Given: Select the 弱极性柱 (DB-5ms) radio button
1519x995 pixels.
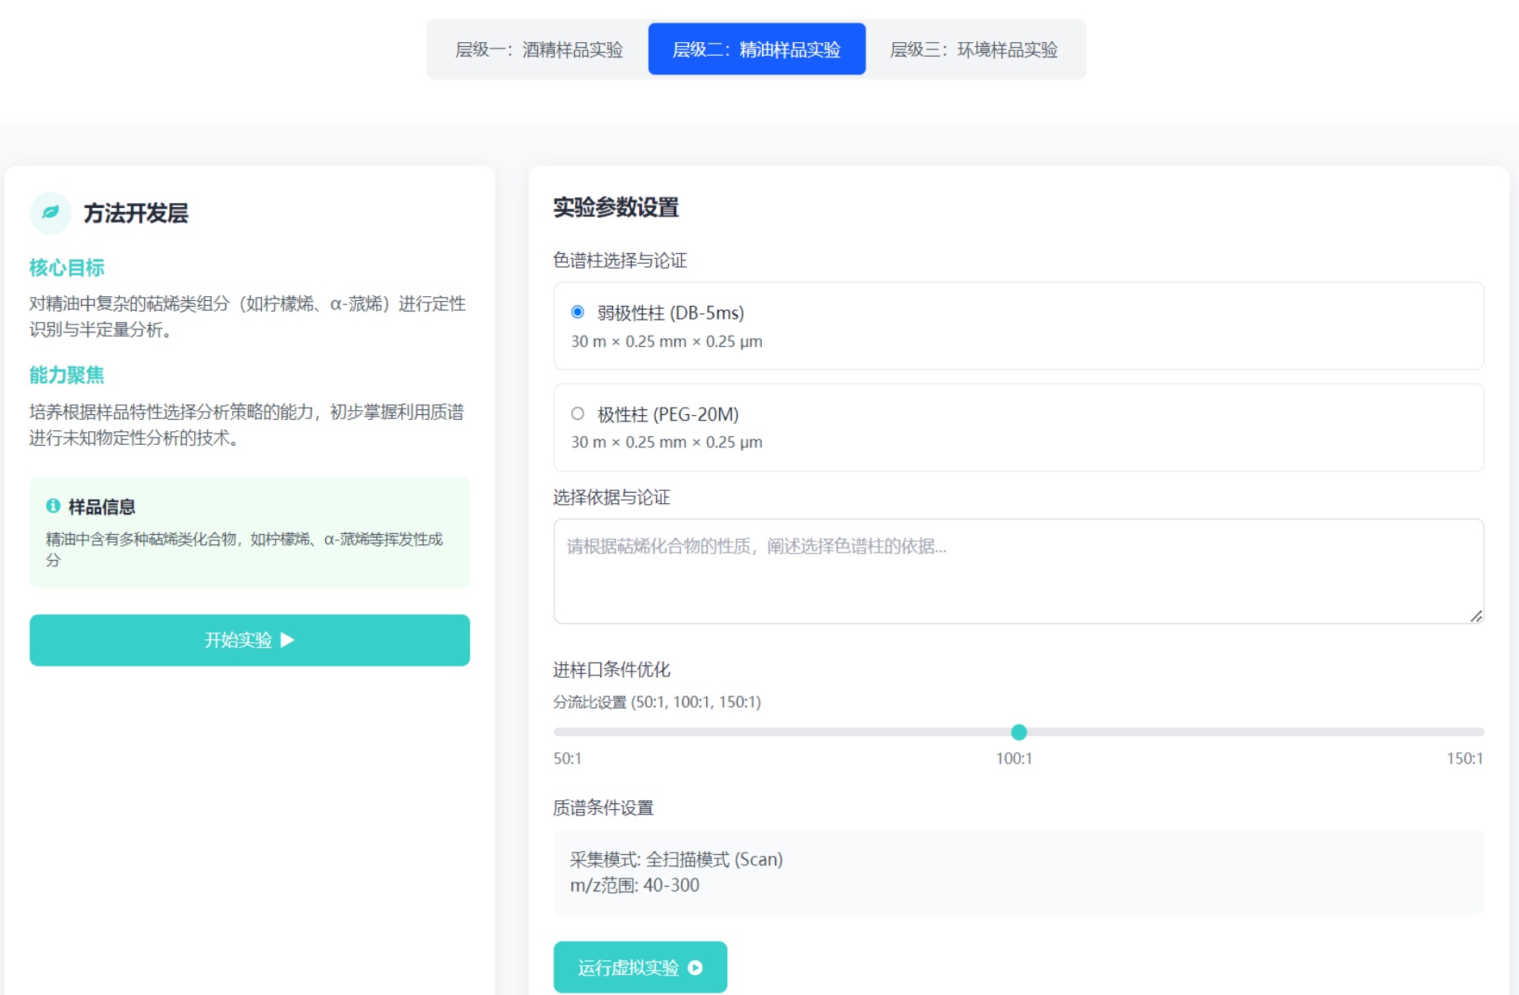Looking at the screenshot, I should click(578, 312).
